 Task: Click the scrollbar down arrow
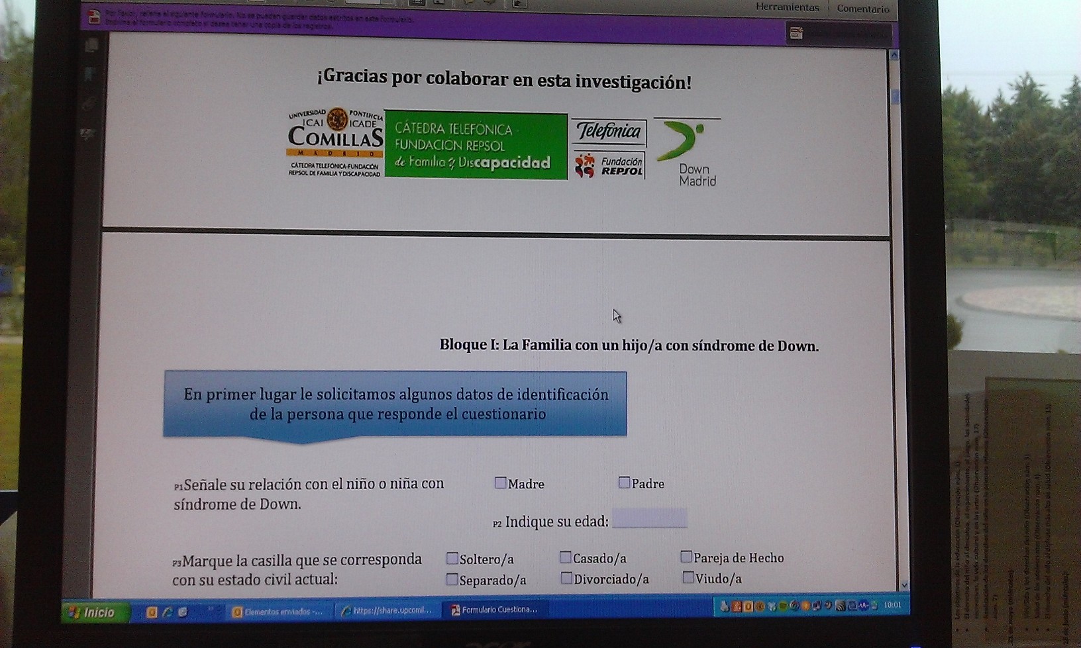(905, 585)
